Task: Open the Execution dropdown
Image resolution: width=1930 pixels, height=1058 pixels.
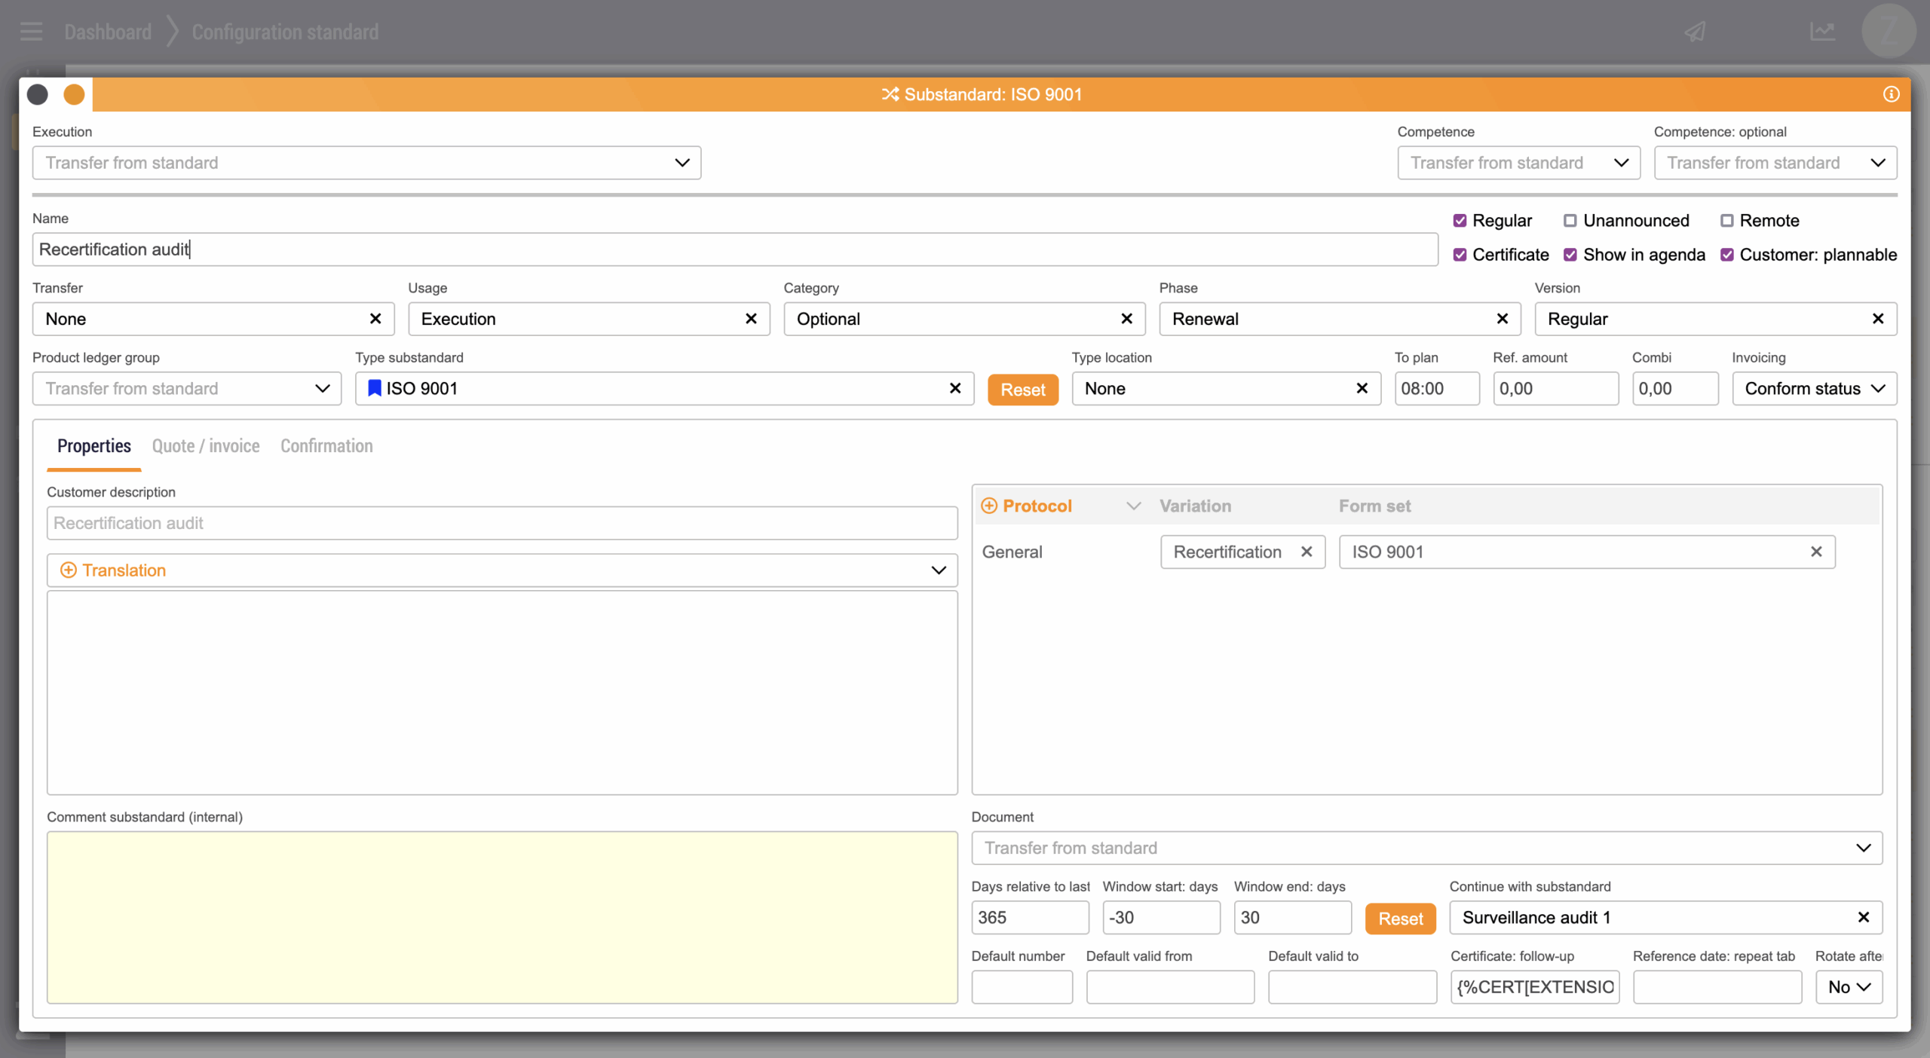Action: click(366, 163)
